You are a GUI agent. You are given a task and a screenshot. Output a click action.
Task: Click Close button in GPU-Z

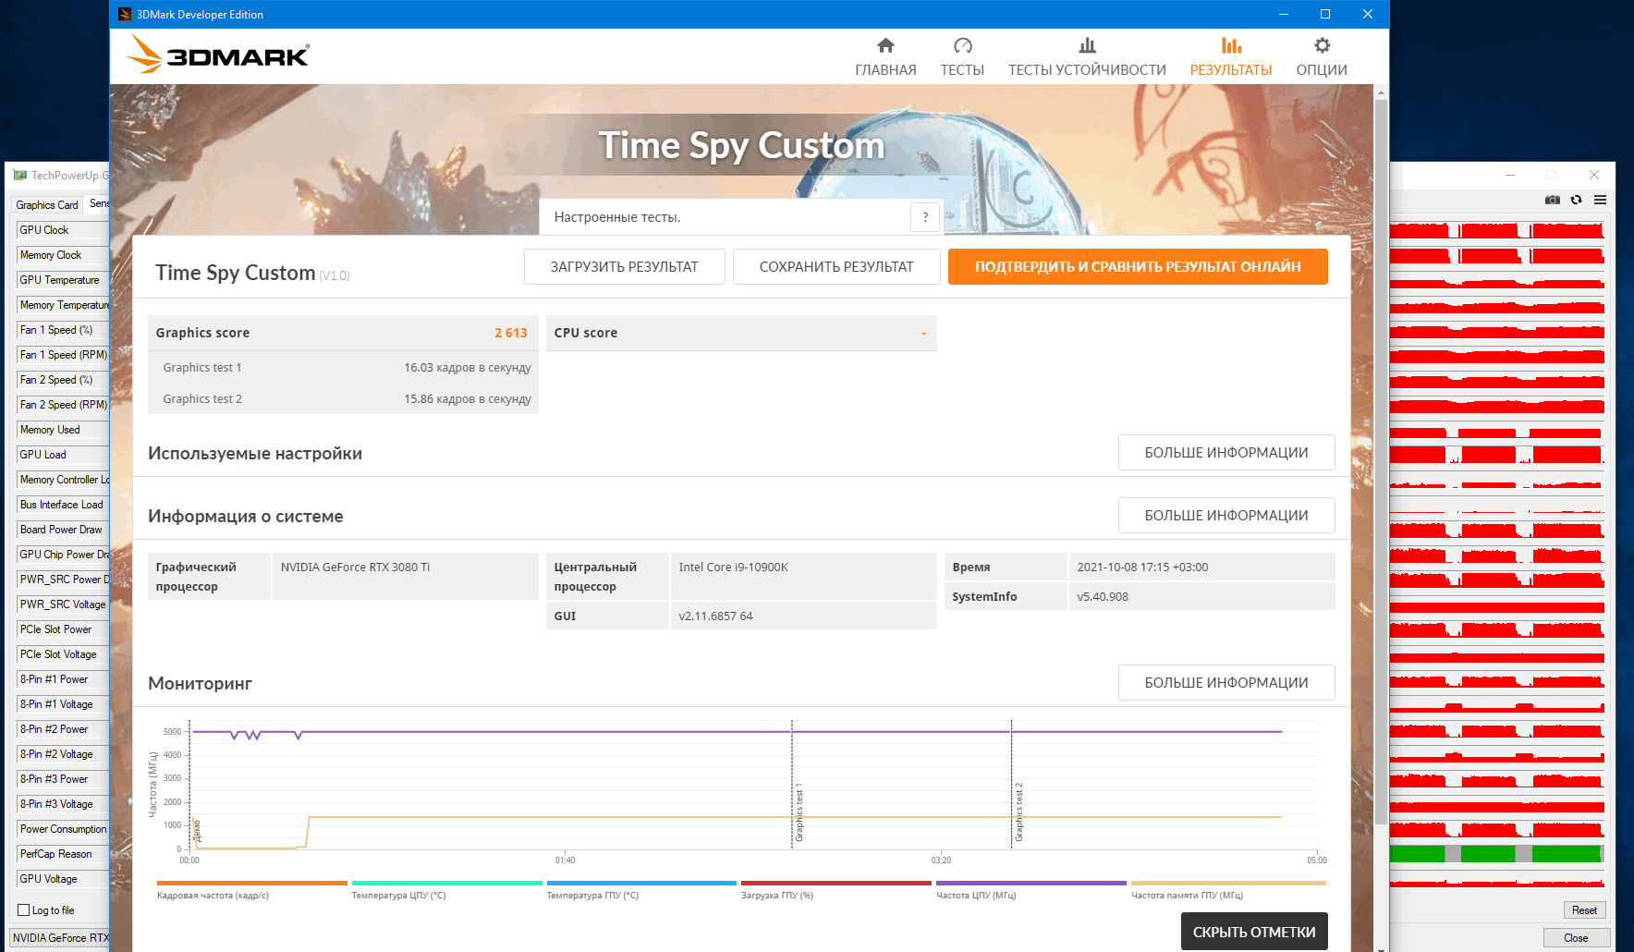tap(1576, 937)
